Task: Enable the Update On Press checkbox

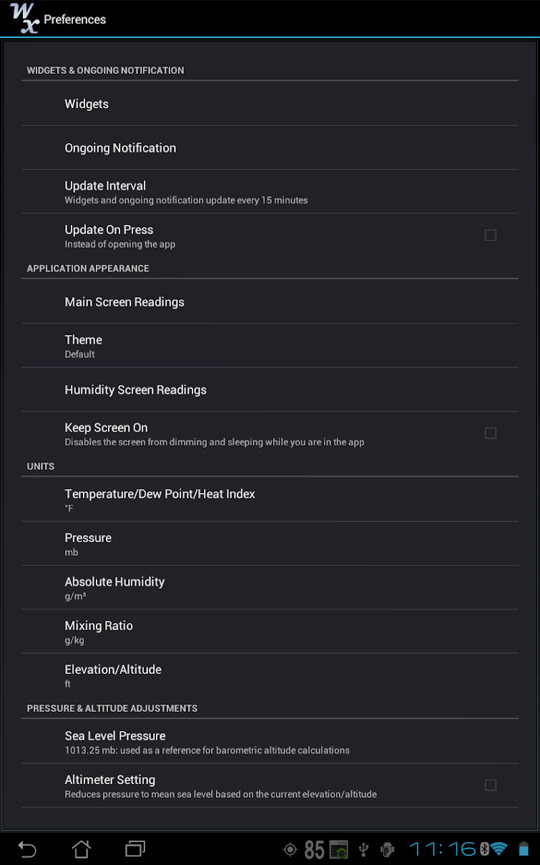Action: click(x=490, y=235)
